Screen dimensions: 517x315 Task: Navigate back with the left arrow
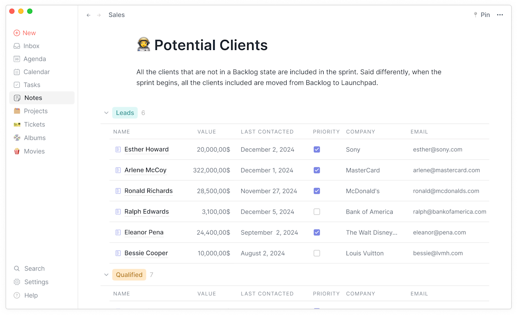[88, 15]
